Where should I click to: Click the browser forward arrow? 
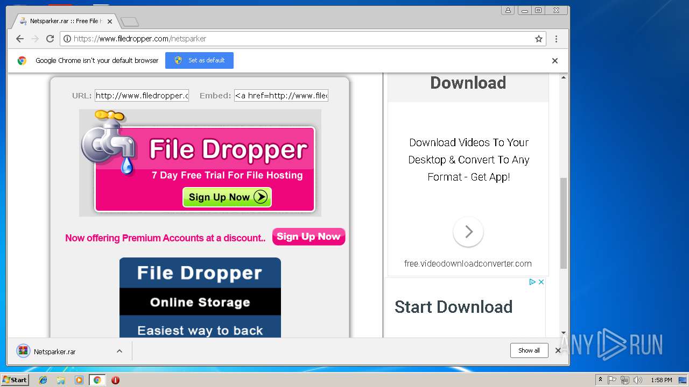[35, 39]
